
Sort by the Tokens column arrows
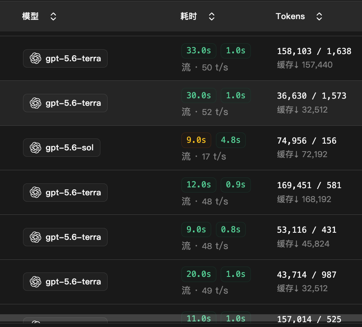(x=319, y=16)
